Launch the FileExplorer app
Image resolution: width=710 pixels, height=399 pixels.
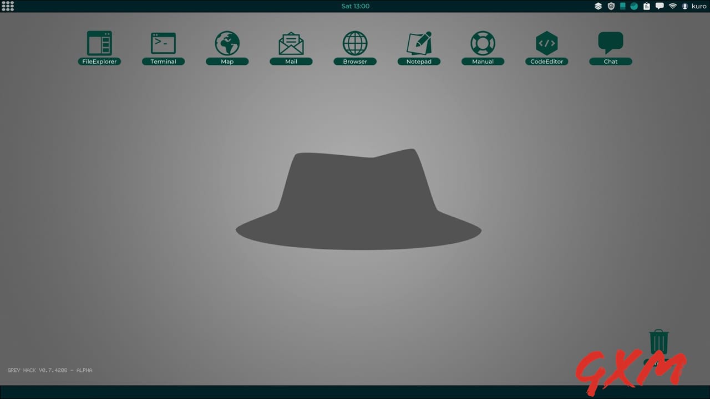[99, 42]
